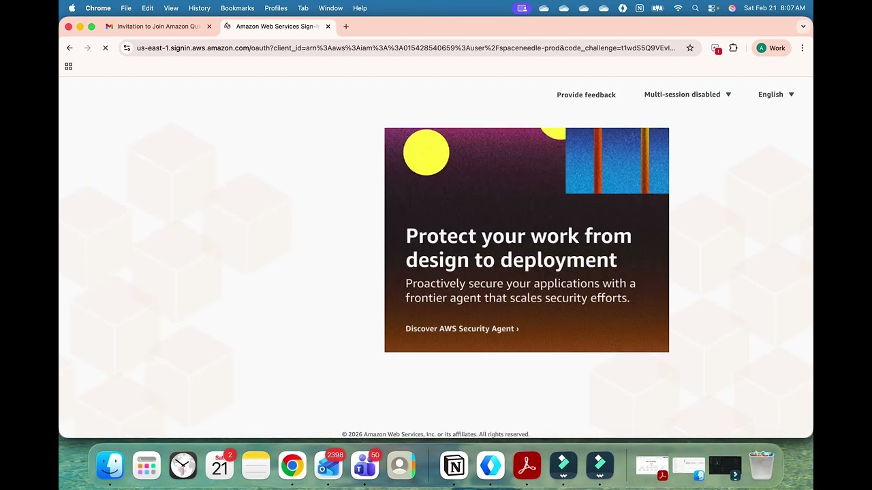
Task: Click the Notion menu bar icon
Action: click(x=639, y=8)
